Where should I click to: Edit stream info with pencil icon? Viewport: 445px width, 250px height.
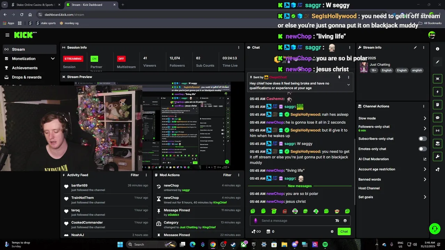tap(415, 48)
